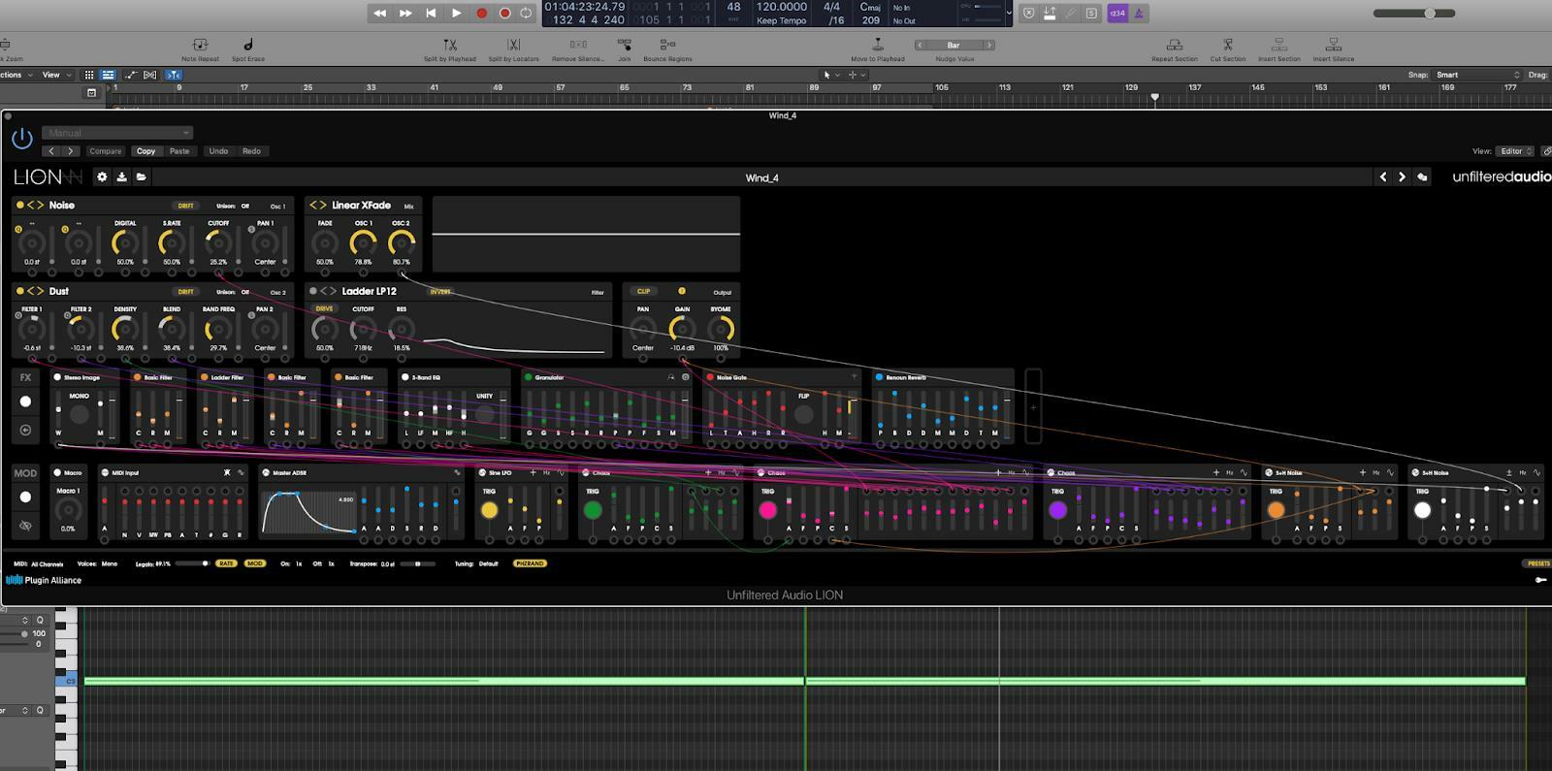The image size is (1552, 771).
Task: Click the LION open folder icon
Action: point(141,177)
